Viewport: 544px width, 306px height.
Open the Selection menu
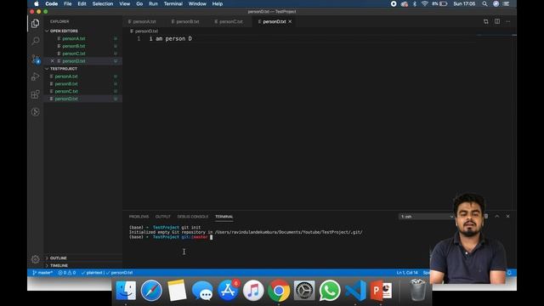coord(103,3)
